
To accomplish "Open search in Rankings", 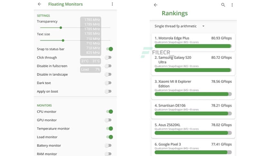I will [223, 5].
